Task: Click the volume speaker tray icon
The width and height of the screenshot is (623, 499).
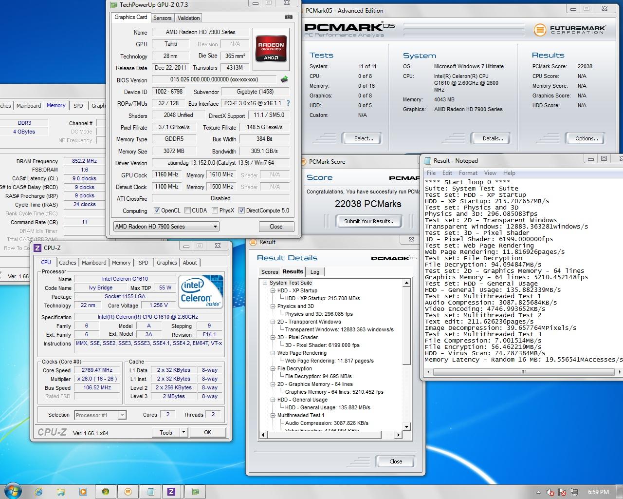Action: (x=550, y=492)
